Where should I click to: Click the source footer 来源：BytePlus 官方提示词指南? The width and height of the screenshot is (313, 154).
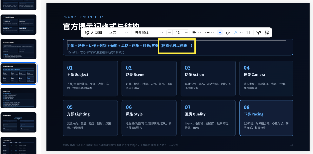point(120,145)
